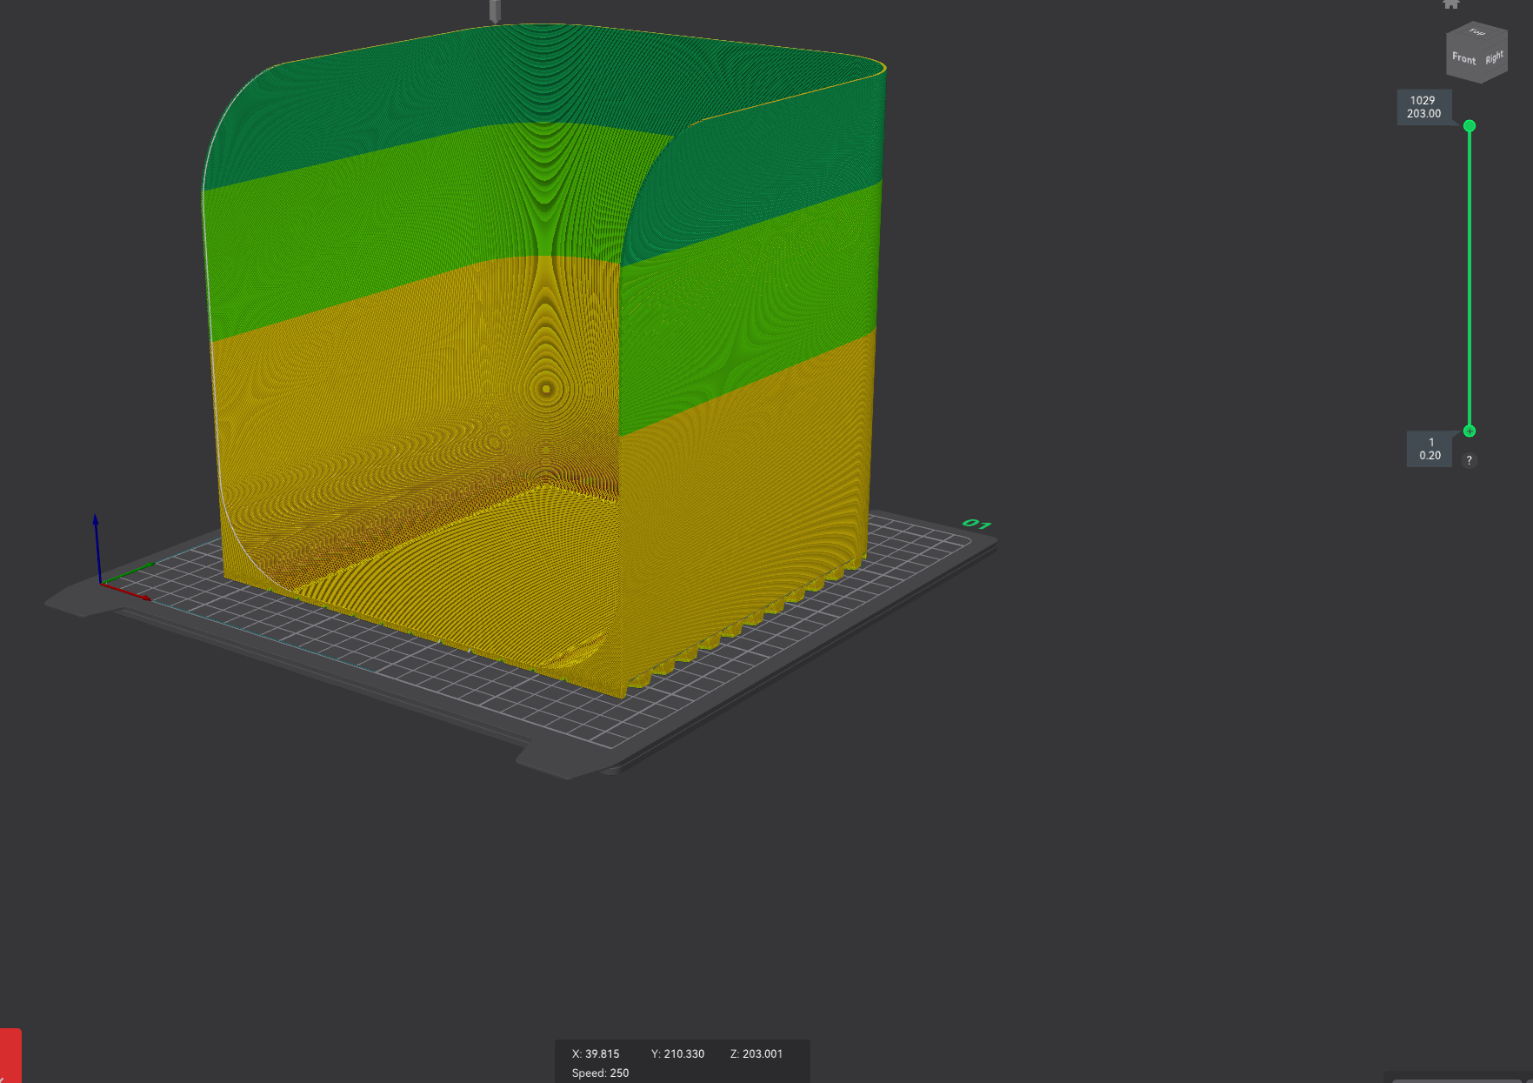1533x1083 pixels.
Task: Grab the upper layer slider handle
Action: tap(1469, 126)
